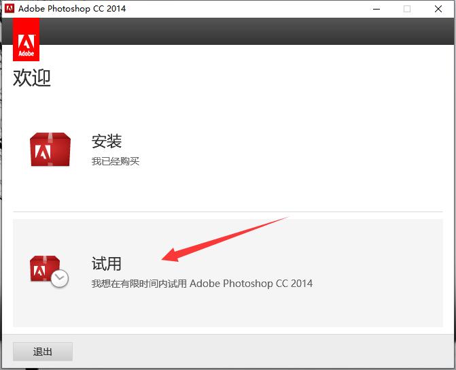Click the red Adobe logo banner

[x=26, y=39]
